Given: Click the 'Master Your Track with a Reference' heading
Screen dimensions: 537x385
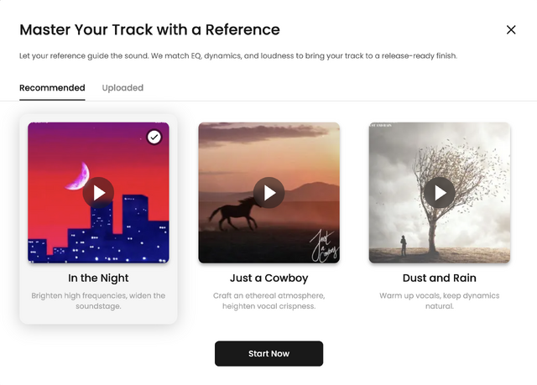Looking at the screenshot, I should (x=149, y=30).
